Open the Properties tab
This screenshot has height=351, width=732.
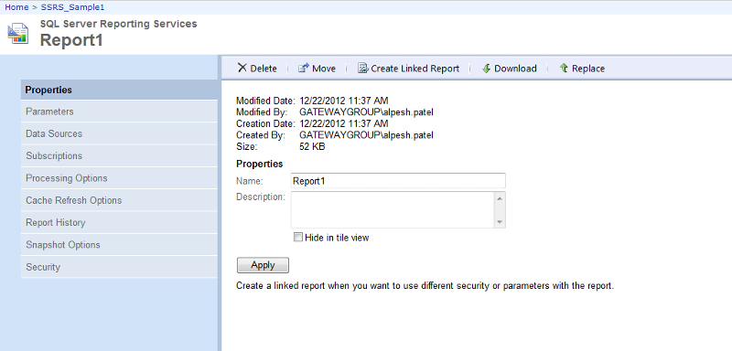coord(119,90)
